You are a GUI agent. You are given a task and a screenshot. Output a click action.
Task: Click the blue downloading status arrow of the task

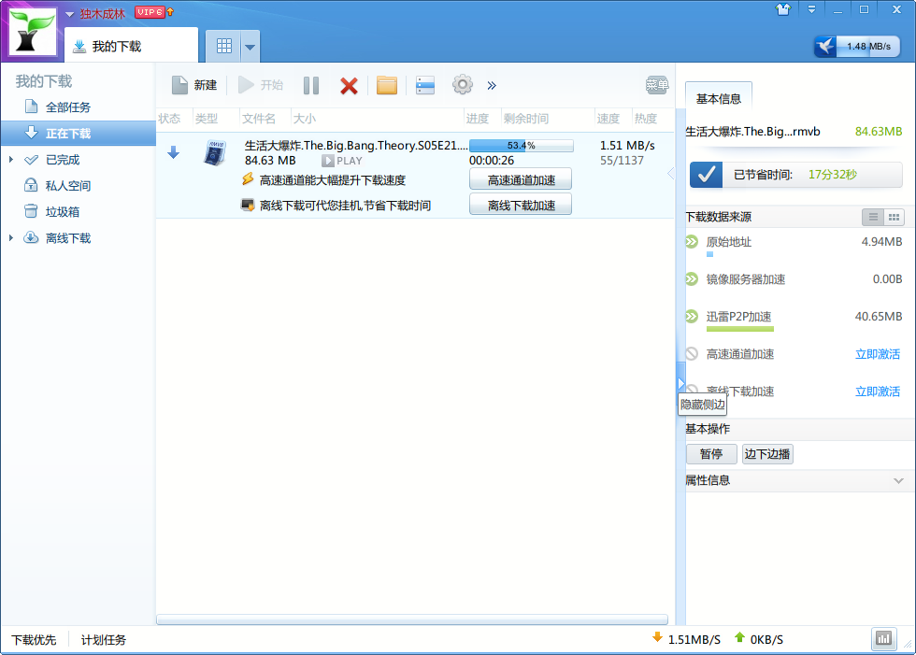click(x=174, y=153)
